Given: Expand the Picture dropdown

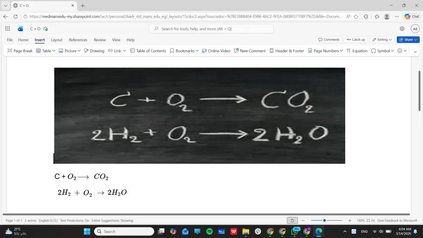Looking at the screenshot, I should coord(79,51).
